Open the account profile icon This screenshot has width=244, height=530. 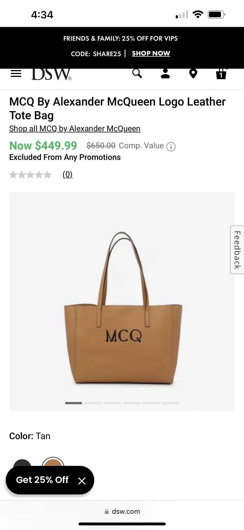point(165,73)
